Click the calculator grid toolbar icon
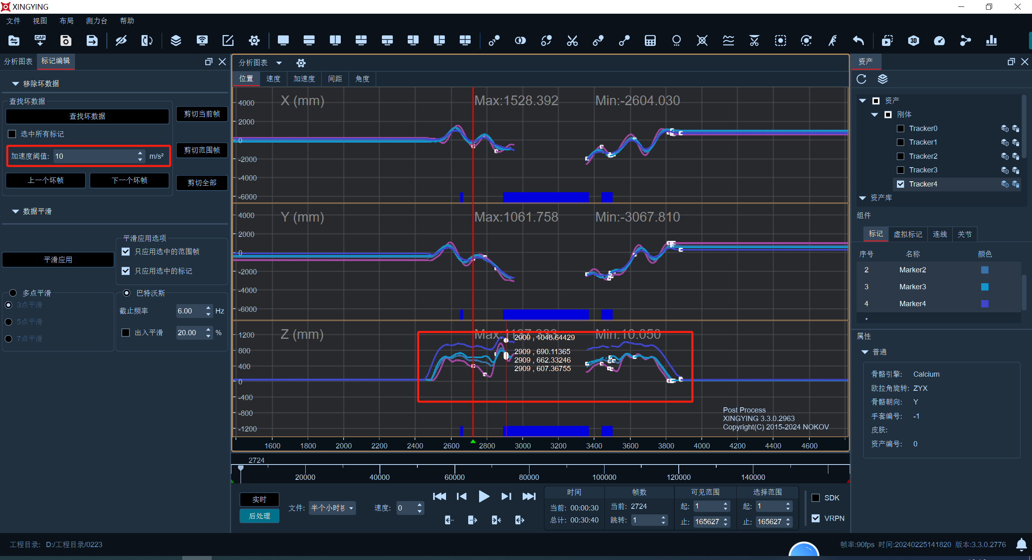The width and height of the screenshot is (1032, 560). (650, 41)
